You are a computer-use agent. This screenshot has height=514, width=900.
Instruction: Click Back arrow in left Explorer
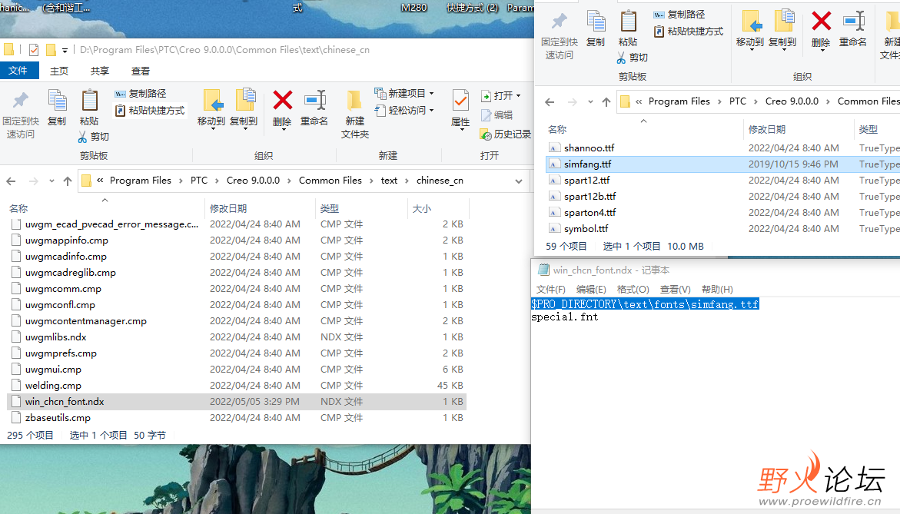[x=11, y=181]
